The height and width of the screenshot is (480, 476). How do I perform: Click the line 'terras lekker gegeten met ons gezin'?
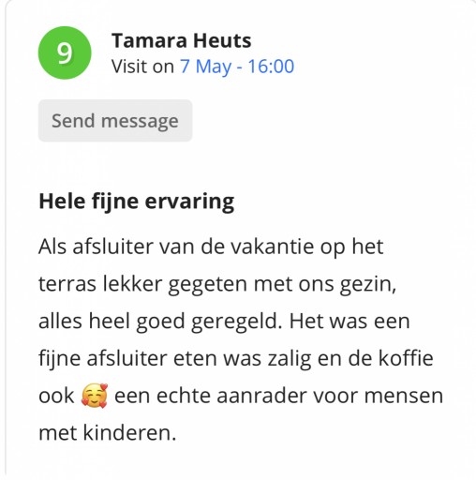click(x=217, y=285)
